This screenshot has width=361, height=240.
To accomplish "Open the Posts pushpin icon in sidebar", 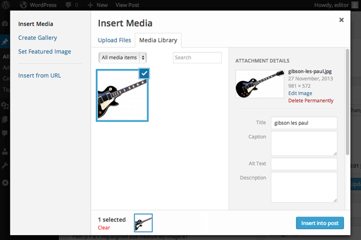I will tap(5, 42).
